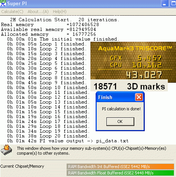Click the CPU 10,162 score
This screenshot has height=177, width=176.
click(136, 65)
